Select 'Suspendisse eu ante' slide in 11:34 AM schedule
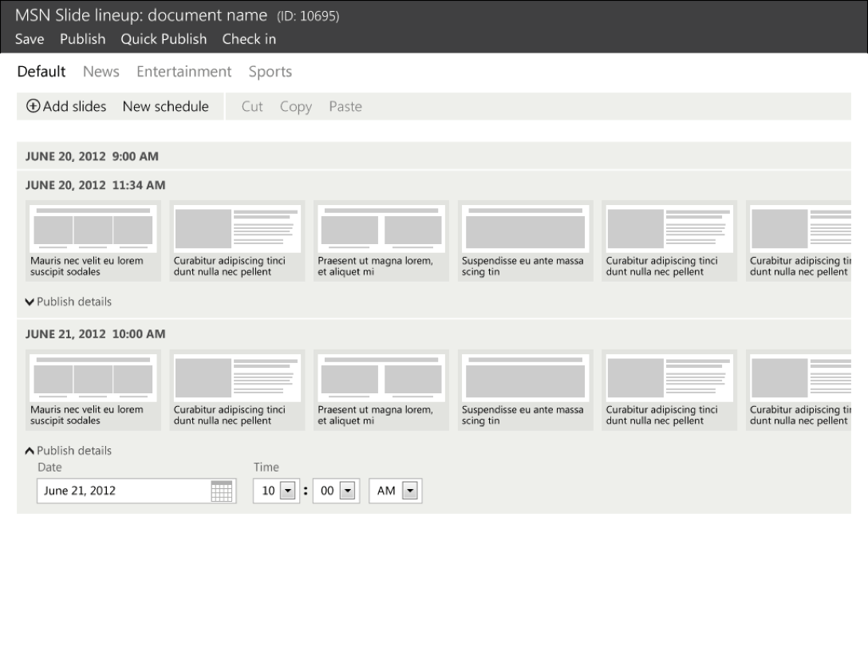 coord(525,241)
